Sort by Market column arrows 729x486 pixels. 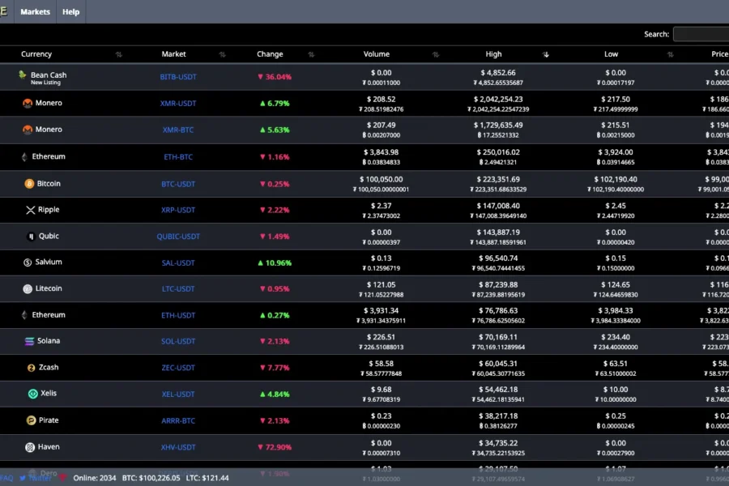[x=222, y=54]
